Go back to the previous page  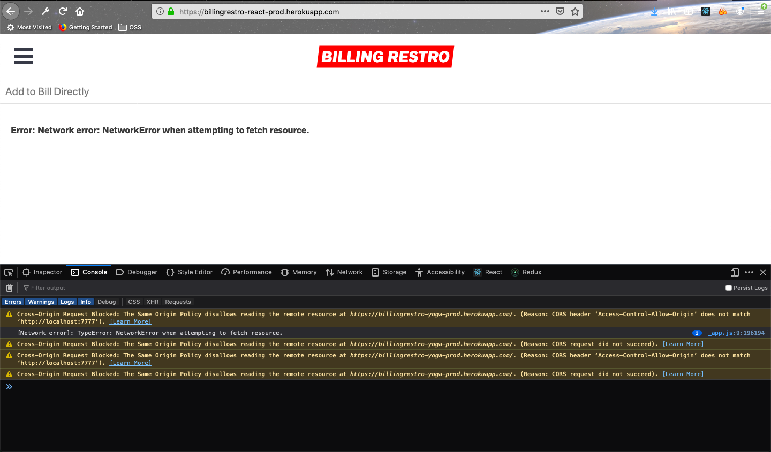[x=11, y=11]
